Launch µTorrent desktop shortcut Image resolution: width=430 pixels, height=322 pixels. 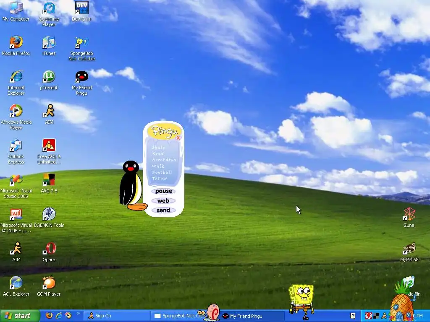pyautogui.click(x=49, y=80)
